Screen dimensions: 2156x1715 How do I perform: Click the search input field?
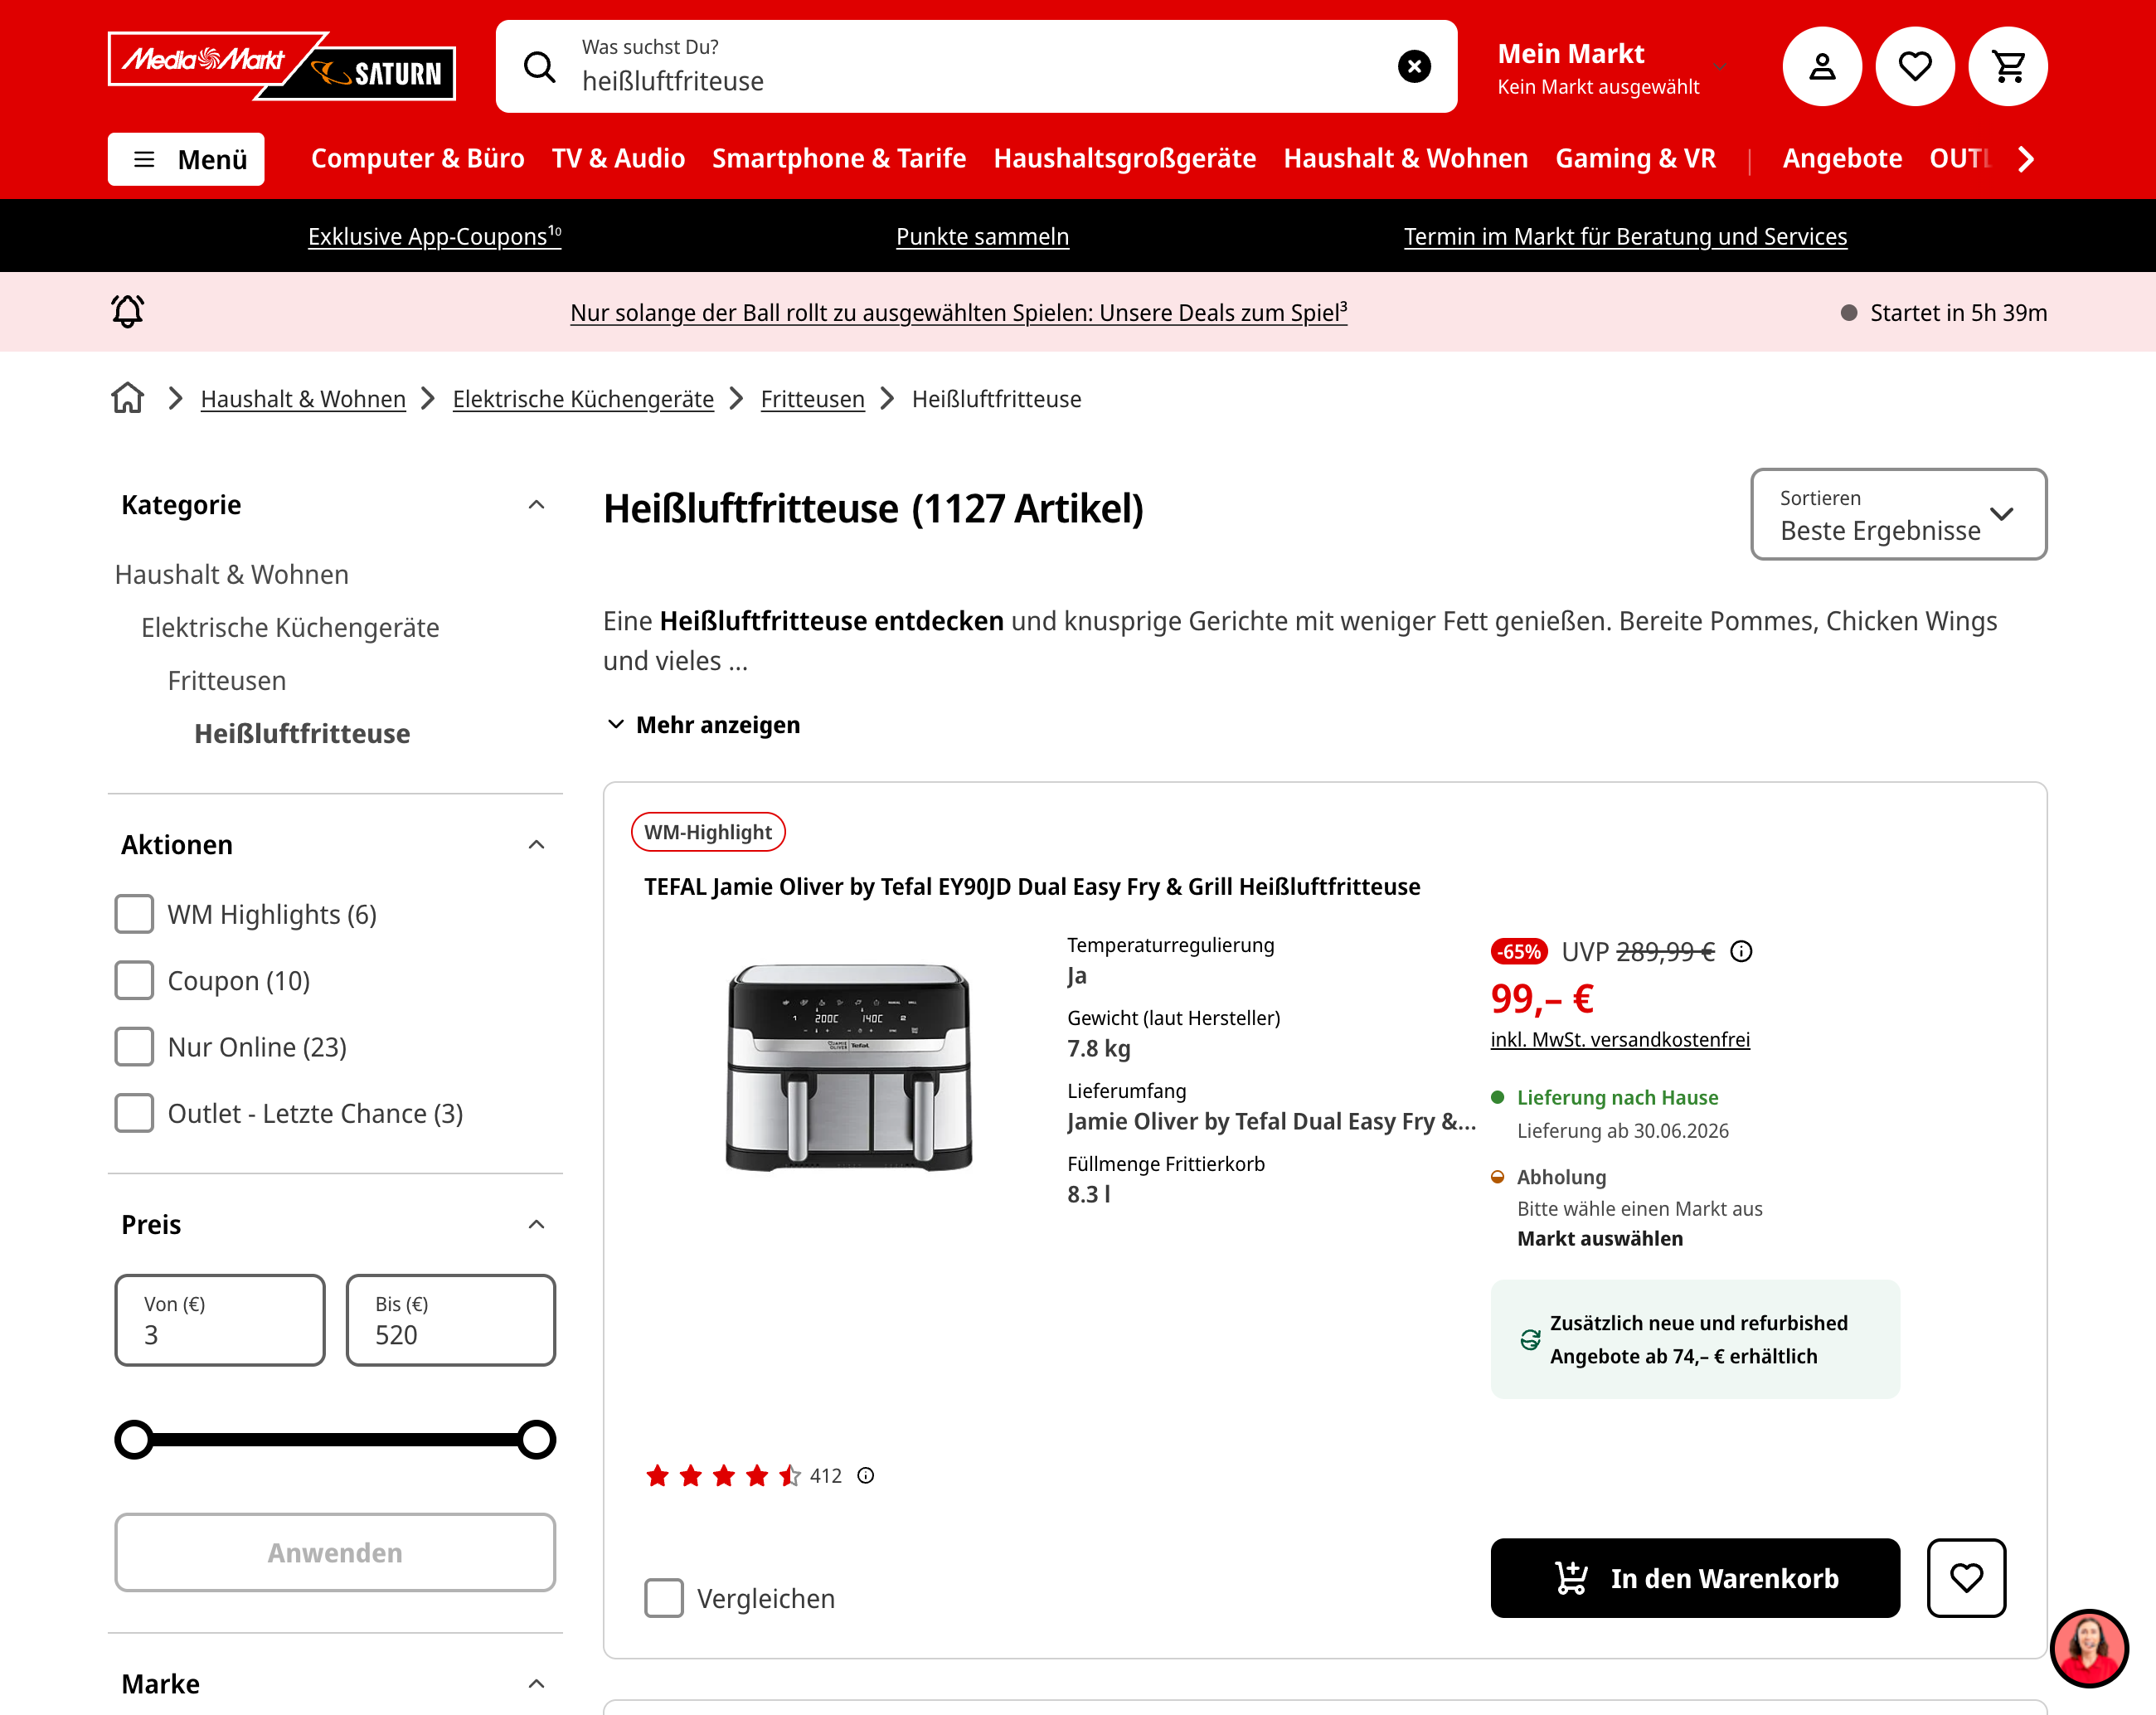tap(976, 67)
